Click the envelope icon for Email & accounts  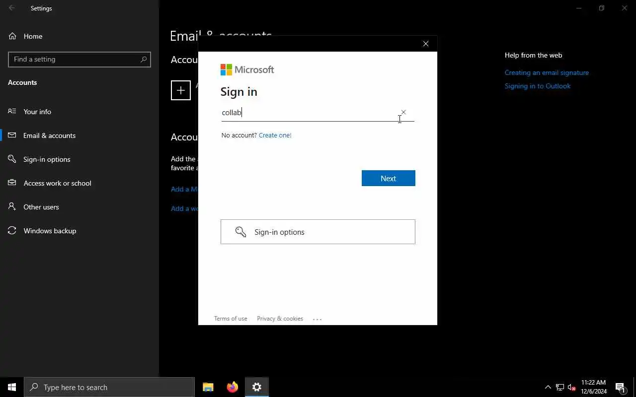point(12,135)
